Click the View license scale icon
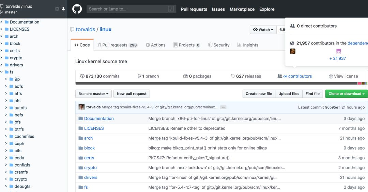Viewport: 368px width, 192px height. coord(331,76)
